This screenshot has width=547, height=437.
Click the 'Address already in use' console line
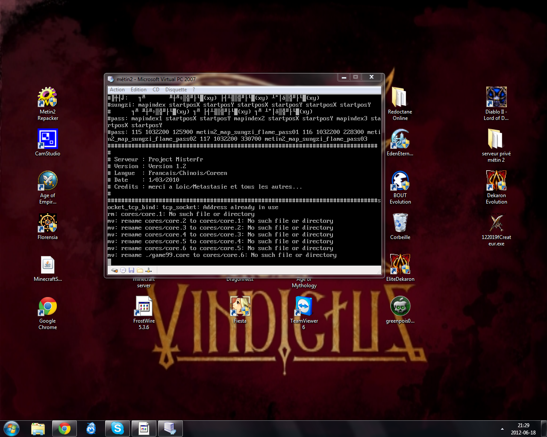point(193,207)
